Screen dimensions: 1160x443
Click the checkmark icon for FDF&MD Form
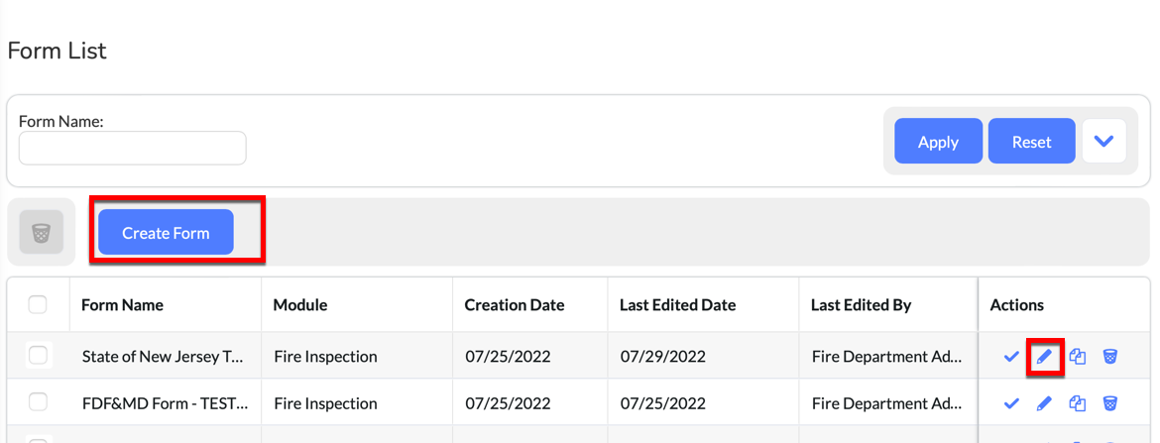[x=1011, y=403]
